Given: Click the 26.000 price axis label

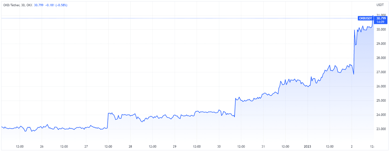Looking at the screenshot, I should coord(381,86).
